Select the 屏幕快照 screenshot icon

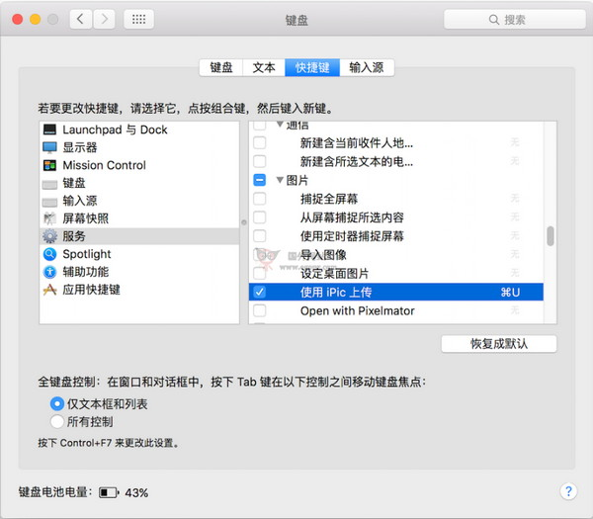click(50, 218)
